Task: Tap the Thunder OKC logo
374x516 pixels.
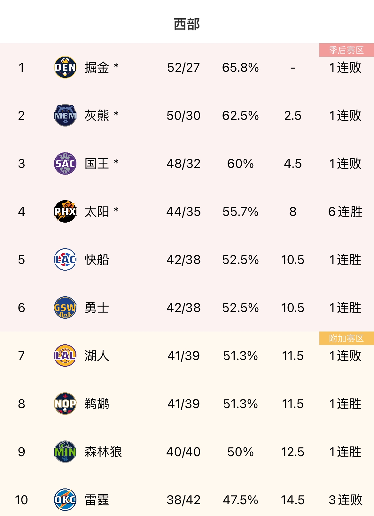Action: [x=65, y=500]
